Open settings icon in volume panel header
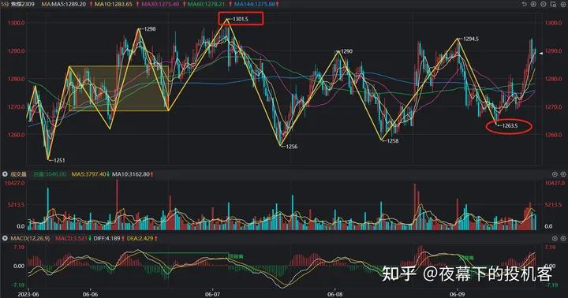The image size is (568, 298). [555, 174]
